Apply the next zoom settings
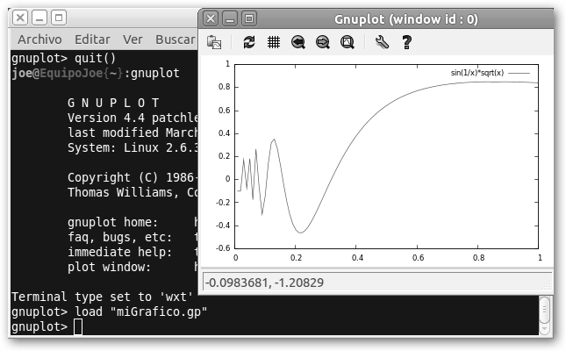Screen dimensions: 566x351 [322, 42]
